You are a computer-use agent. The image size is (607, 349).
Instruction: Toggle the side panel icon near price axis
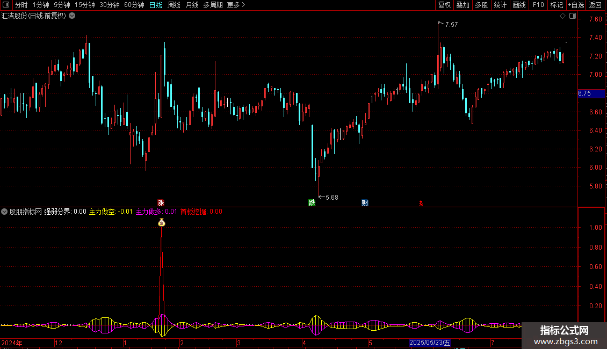coord(573,16)
